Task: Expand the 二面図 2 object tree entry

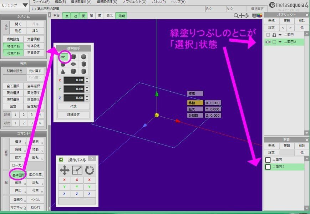Action: coord(280,42)
